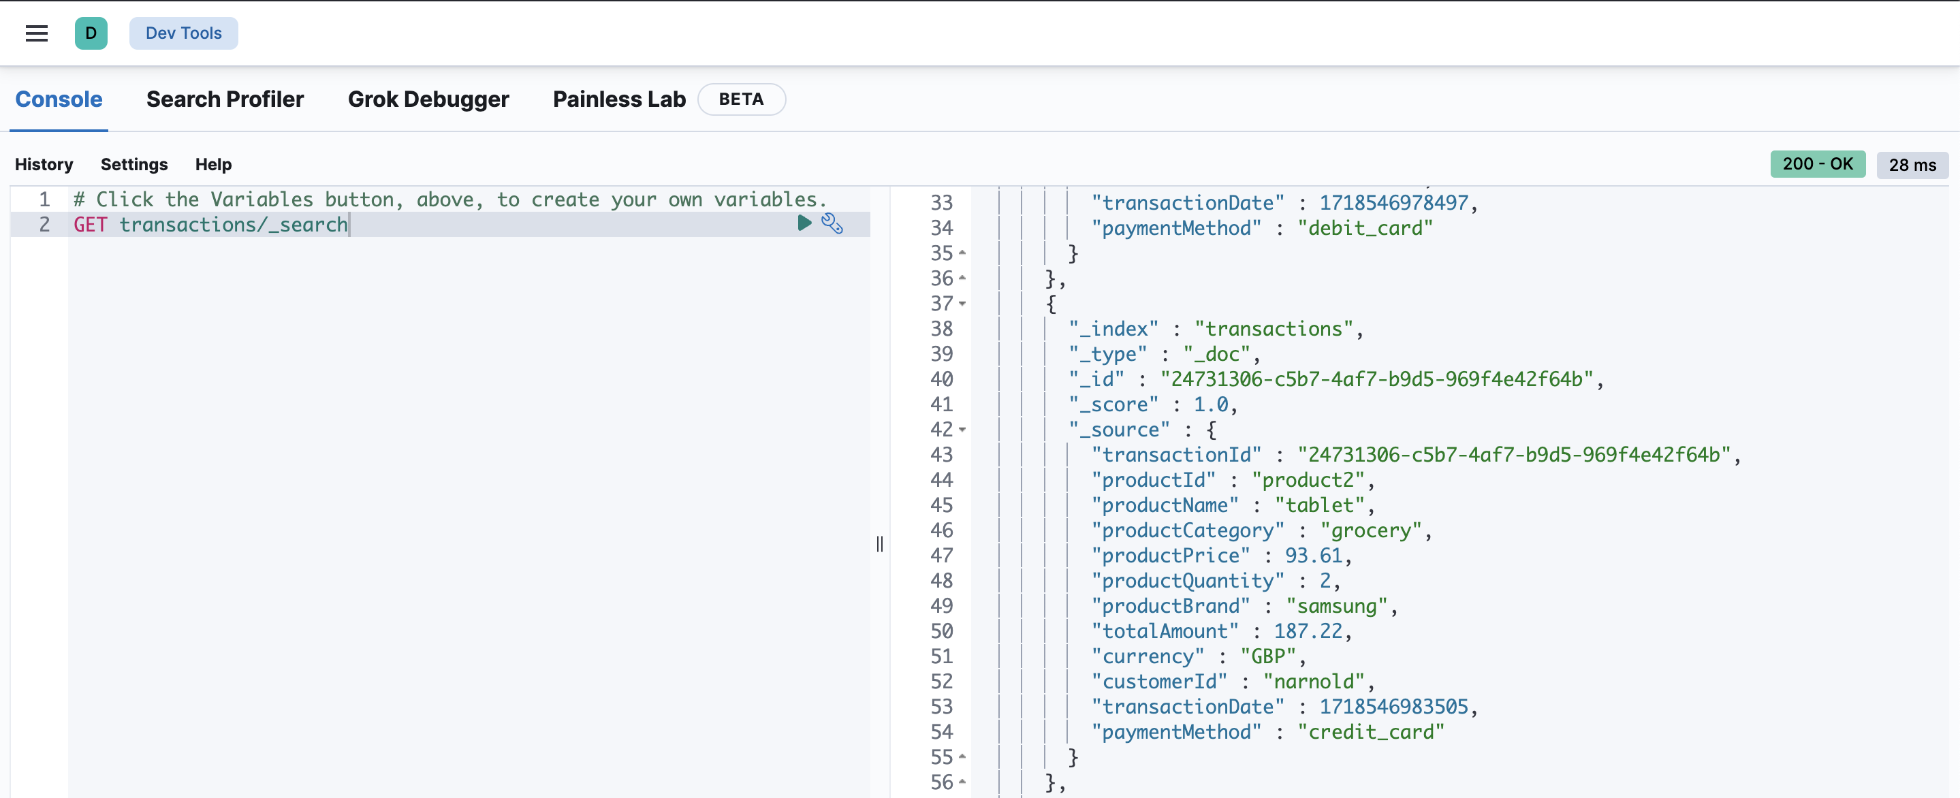
Task: Collapse the _source object at line 42
Action: pyautogui.click(x=962, y=430)
